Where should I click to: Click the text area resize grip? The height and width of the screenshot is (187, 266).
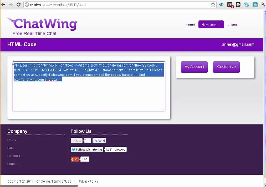pos(163,110)
